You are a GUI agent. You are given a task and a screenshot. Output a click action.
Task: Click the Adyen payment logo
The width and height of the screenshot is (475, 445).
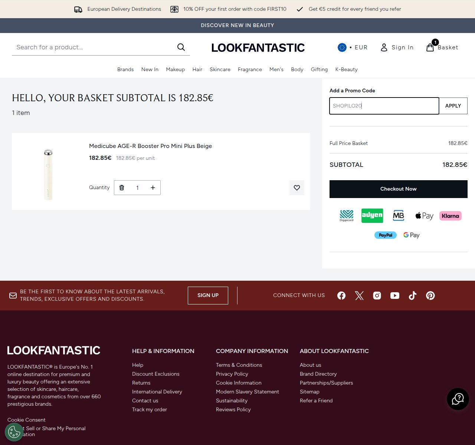pos(372,215)
